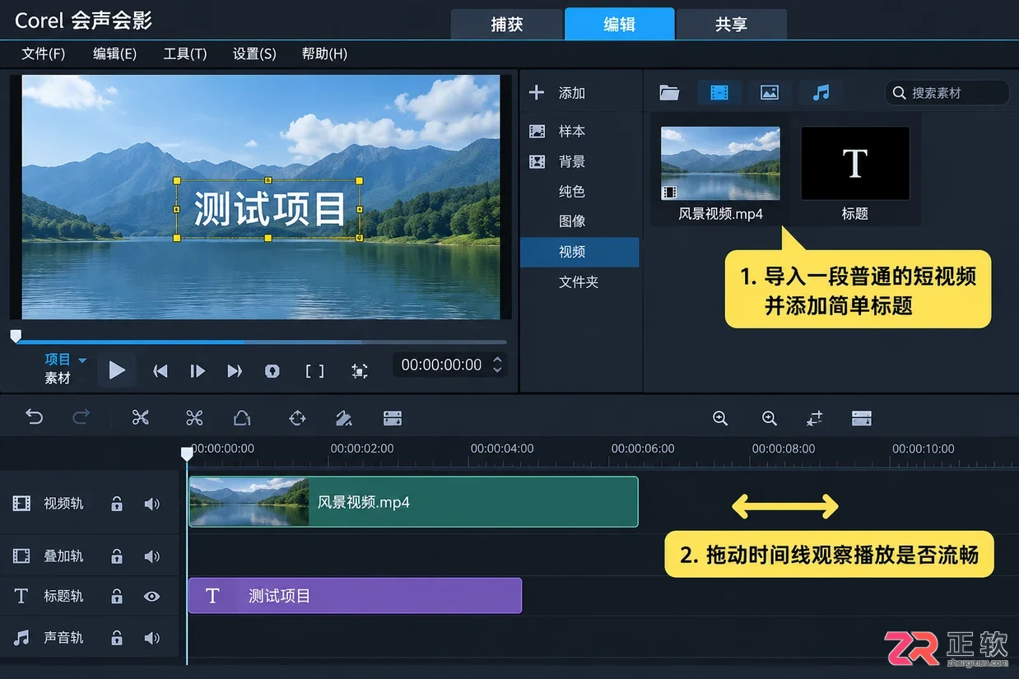Open the 工具(T) menu
Screen dimensions: 1019x679
tap(185, 53)
